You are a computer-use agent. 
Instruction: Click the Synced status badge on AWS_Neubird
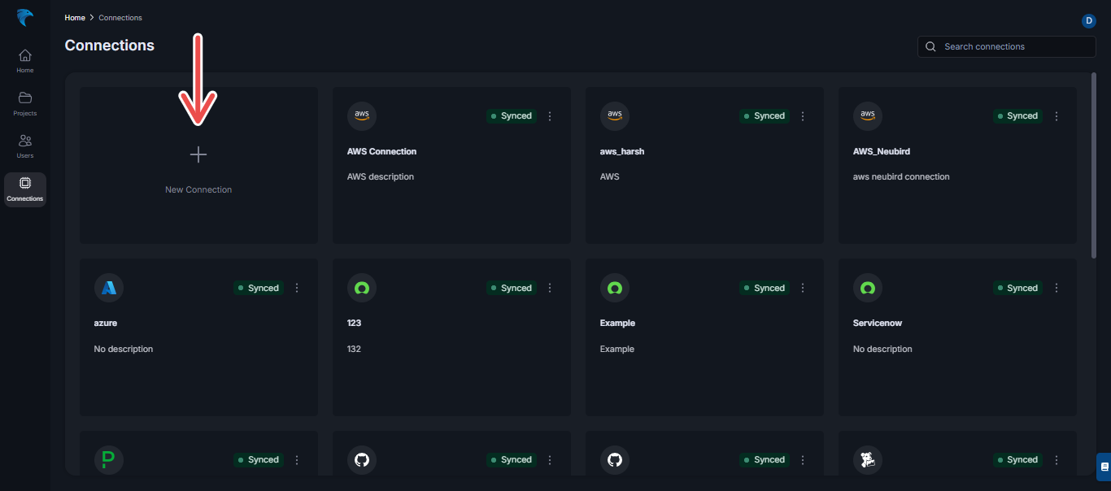1017,115
